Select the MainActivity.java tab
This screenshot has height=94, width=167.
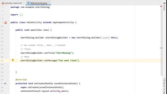39,3
